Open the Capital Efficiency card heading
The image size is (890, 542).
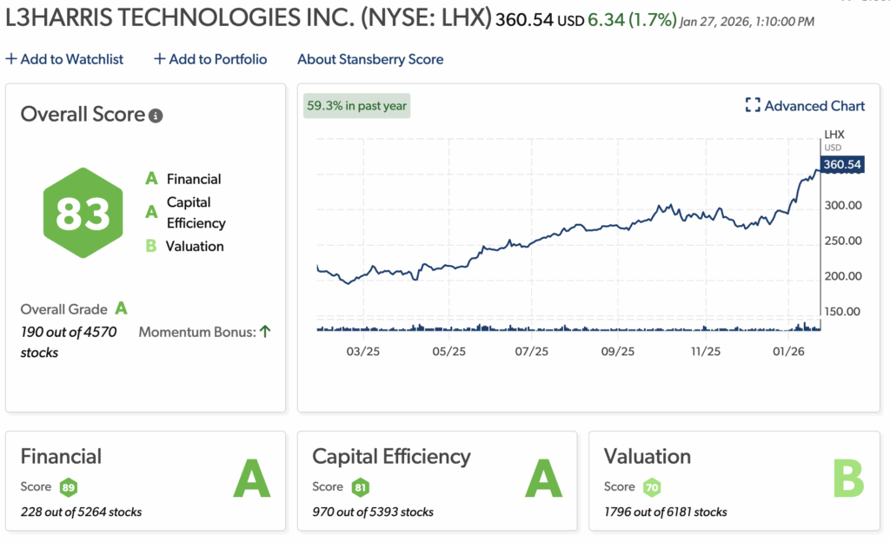[391, 456]
